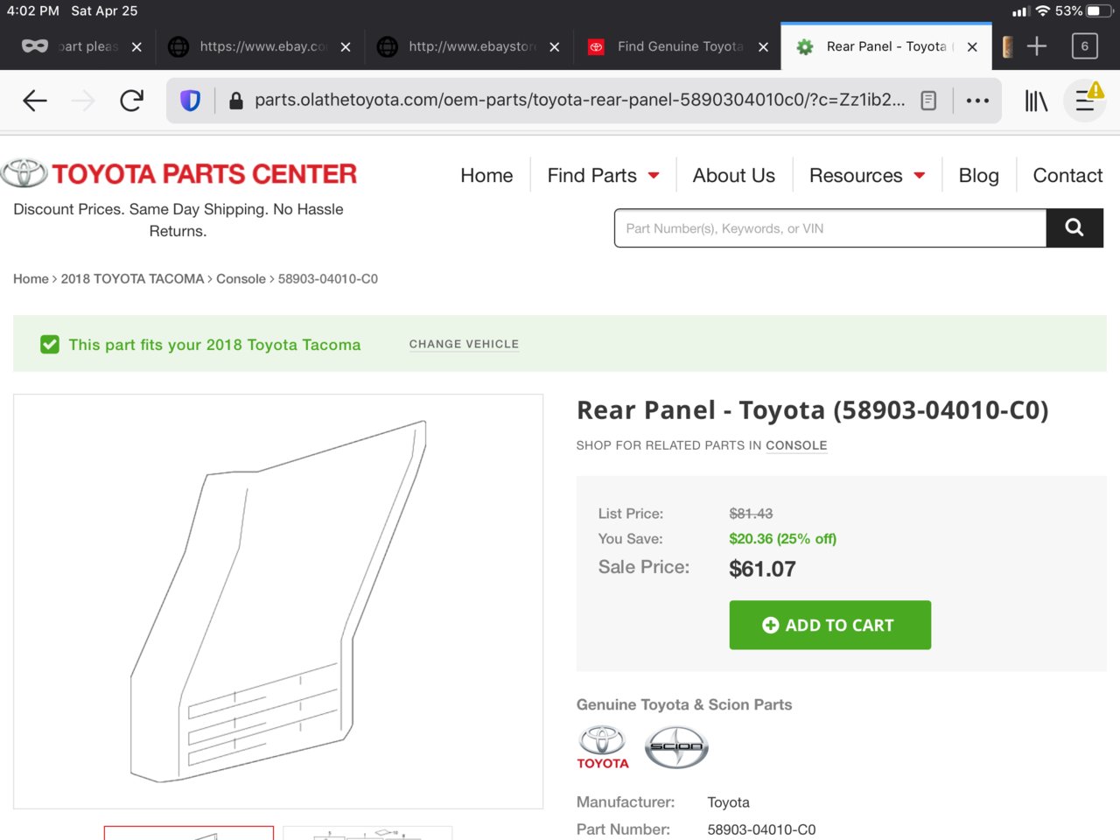
Task: Click the green vehicle fit checkmark
Action: pos(50,345)
